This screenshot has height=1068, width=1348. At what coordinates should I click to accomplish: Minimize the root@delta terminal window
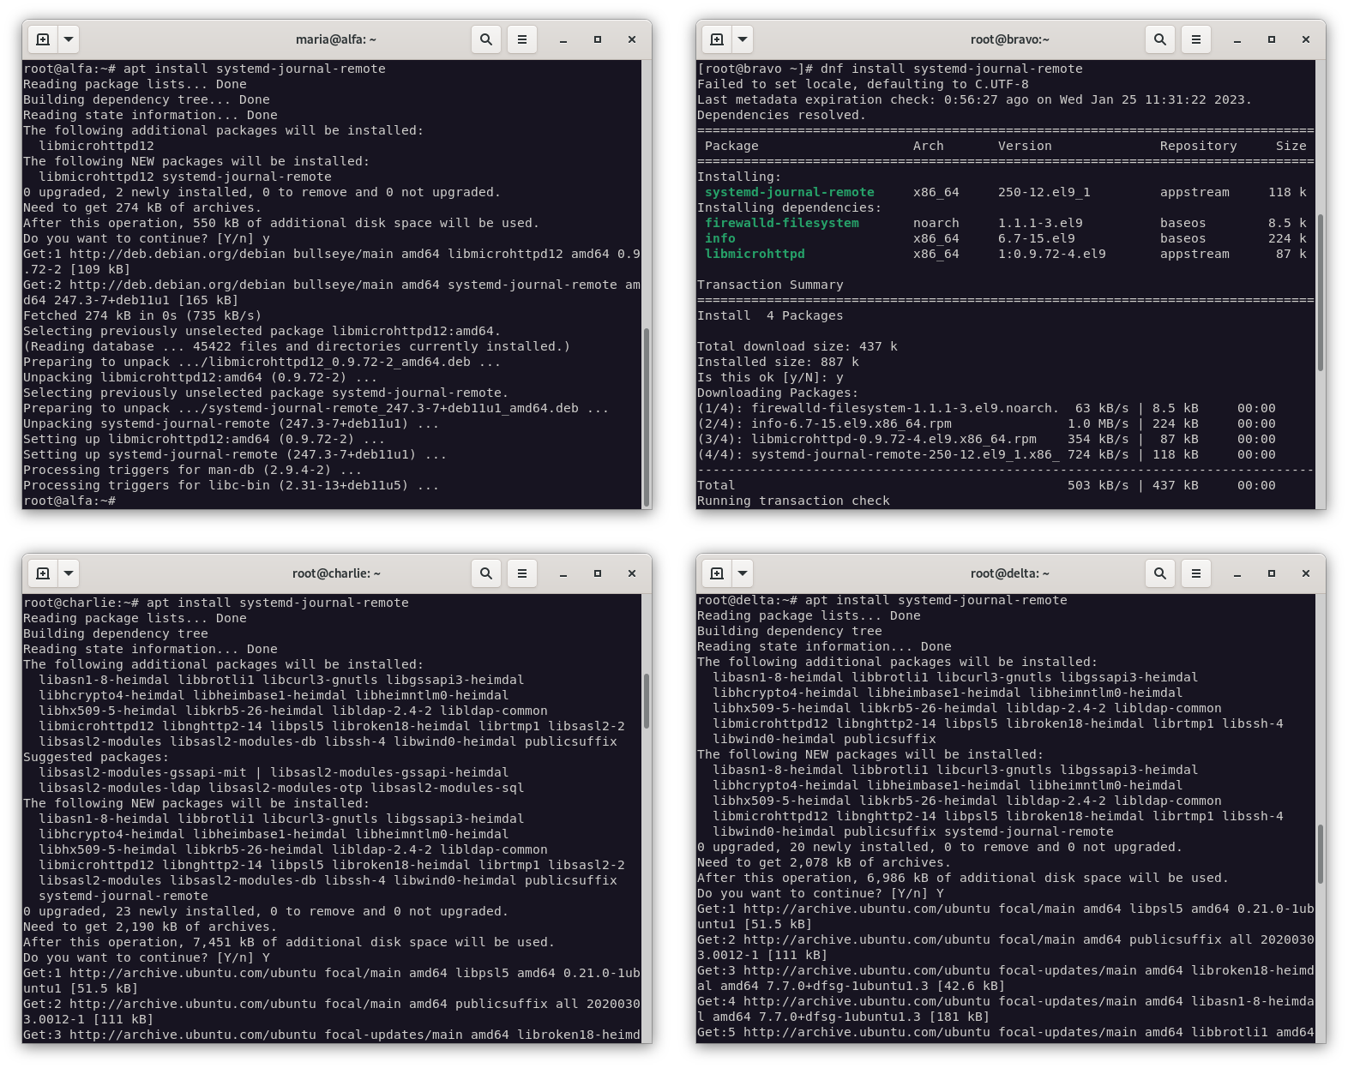(x=1237, y=573)
